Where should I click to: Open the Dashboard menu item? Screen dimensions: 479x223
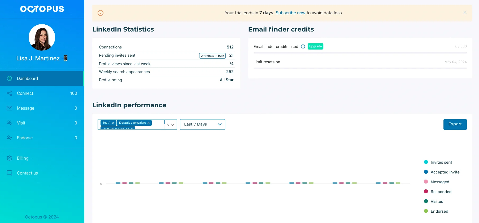(x=42, y=78)
